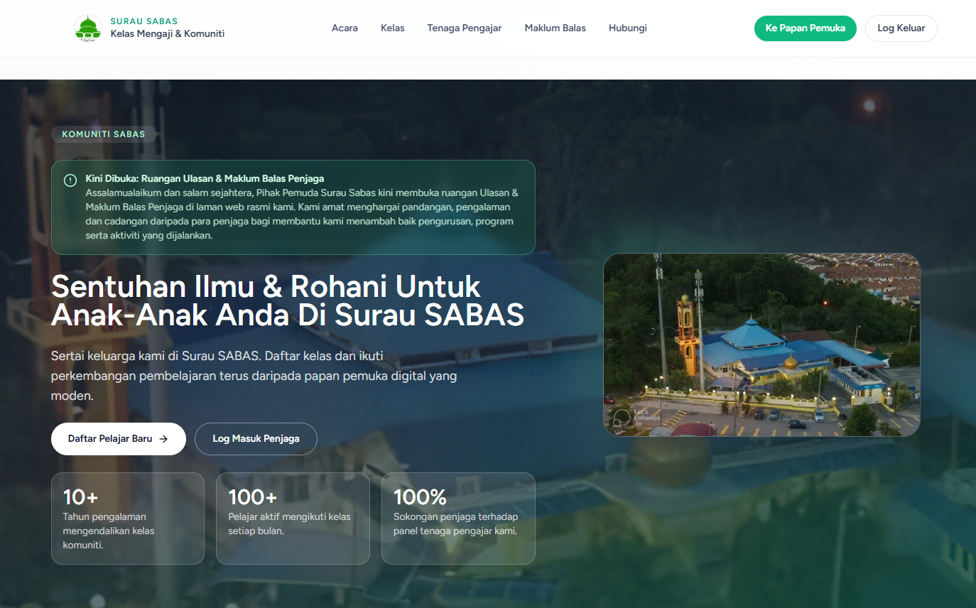Select the 100+ active students card
This screenshot has width=976, height=608.
coord(293,519)
